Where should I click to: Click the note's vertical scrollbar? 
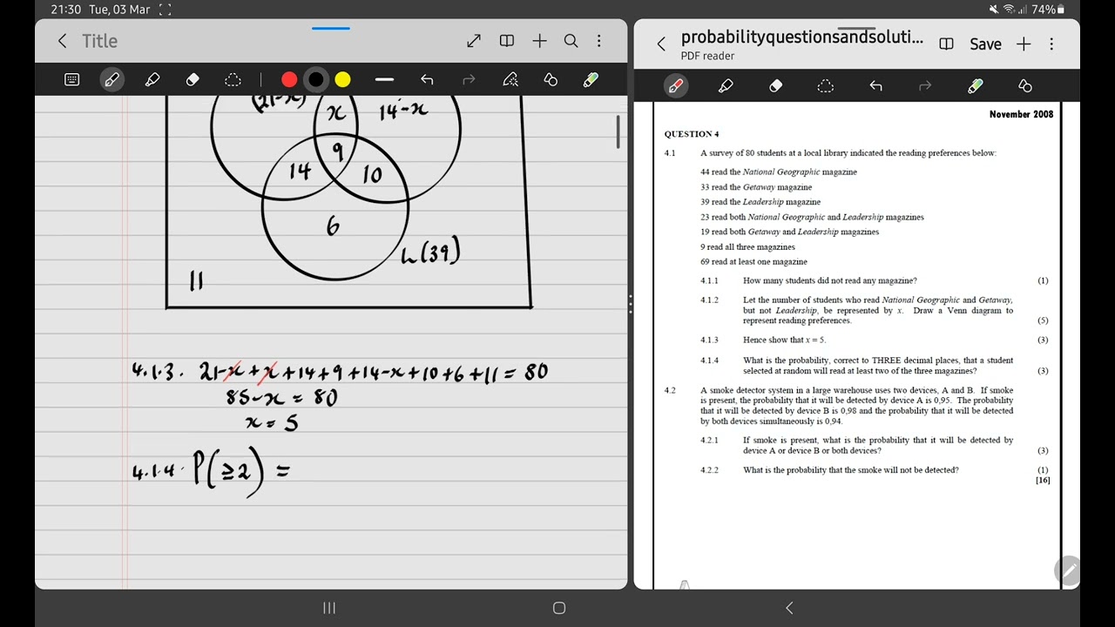tap(618, 132)
